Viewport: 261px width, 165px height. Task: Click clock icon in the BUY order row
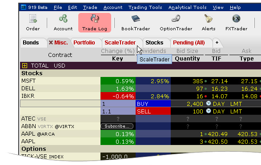(209, 103)
